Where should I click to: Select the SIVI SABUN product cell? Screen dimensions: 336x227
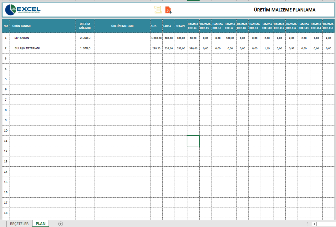coord(42,38)
